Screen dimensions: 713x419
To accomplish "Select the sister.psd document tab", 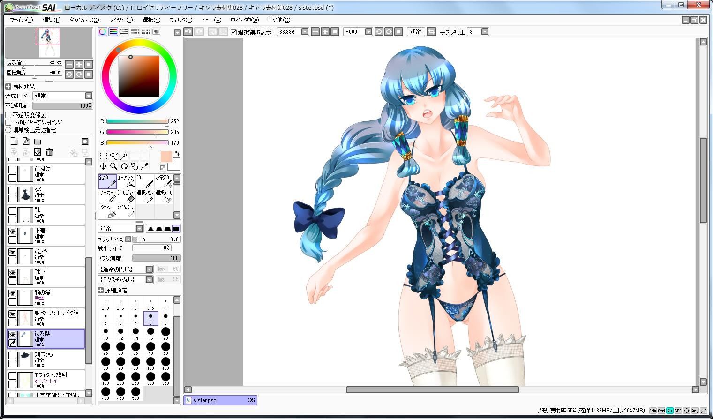I will point(220,400).
